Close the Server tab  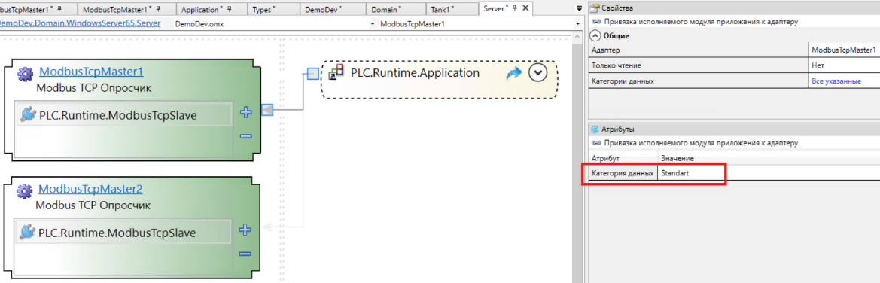click(x=525, y=8)
